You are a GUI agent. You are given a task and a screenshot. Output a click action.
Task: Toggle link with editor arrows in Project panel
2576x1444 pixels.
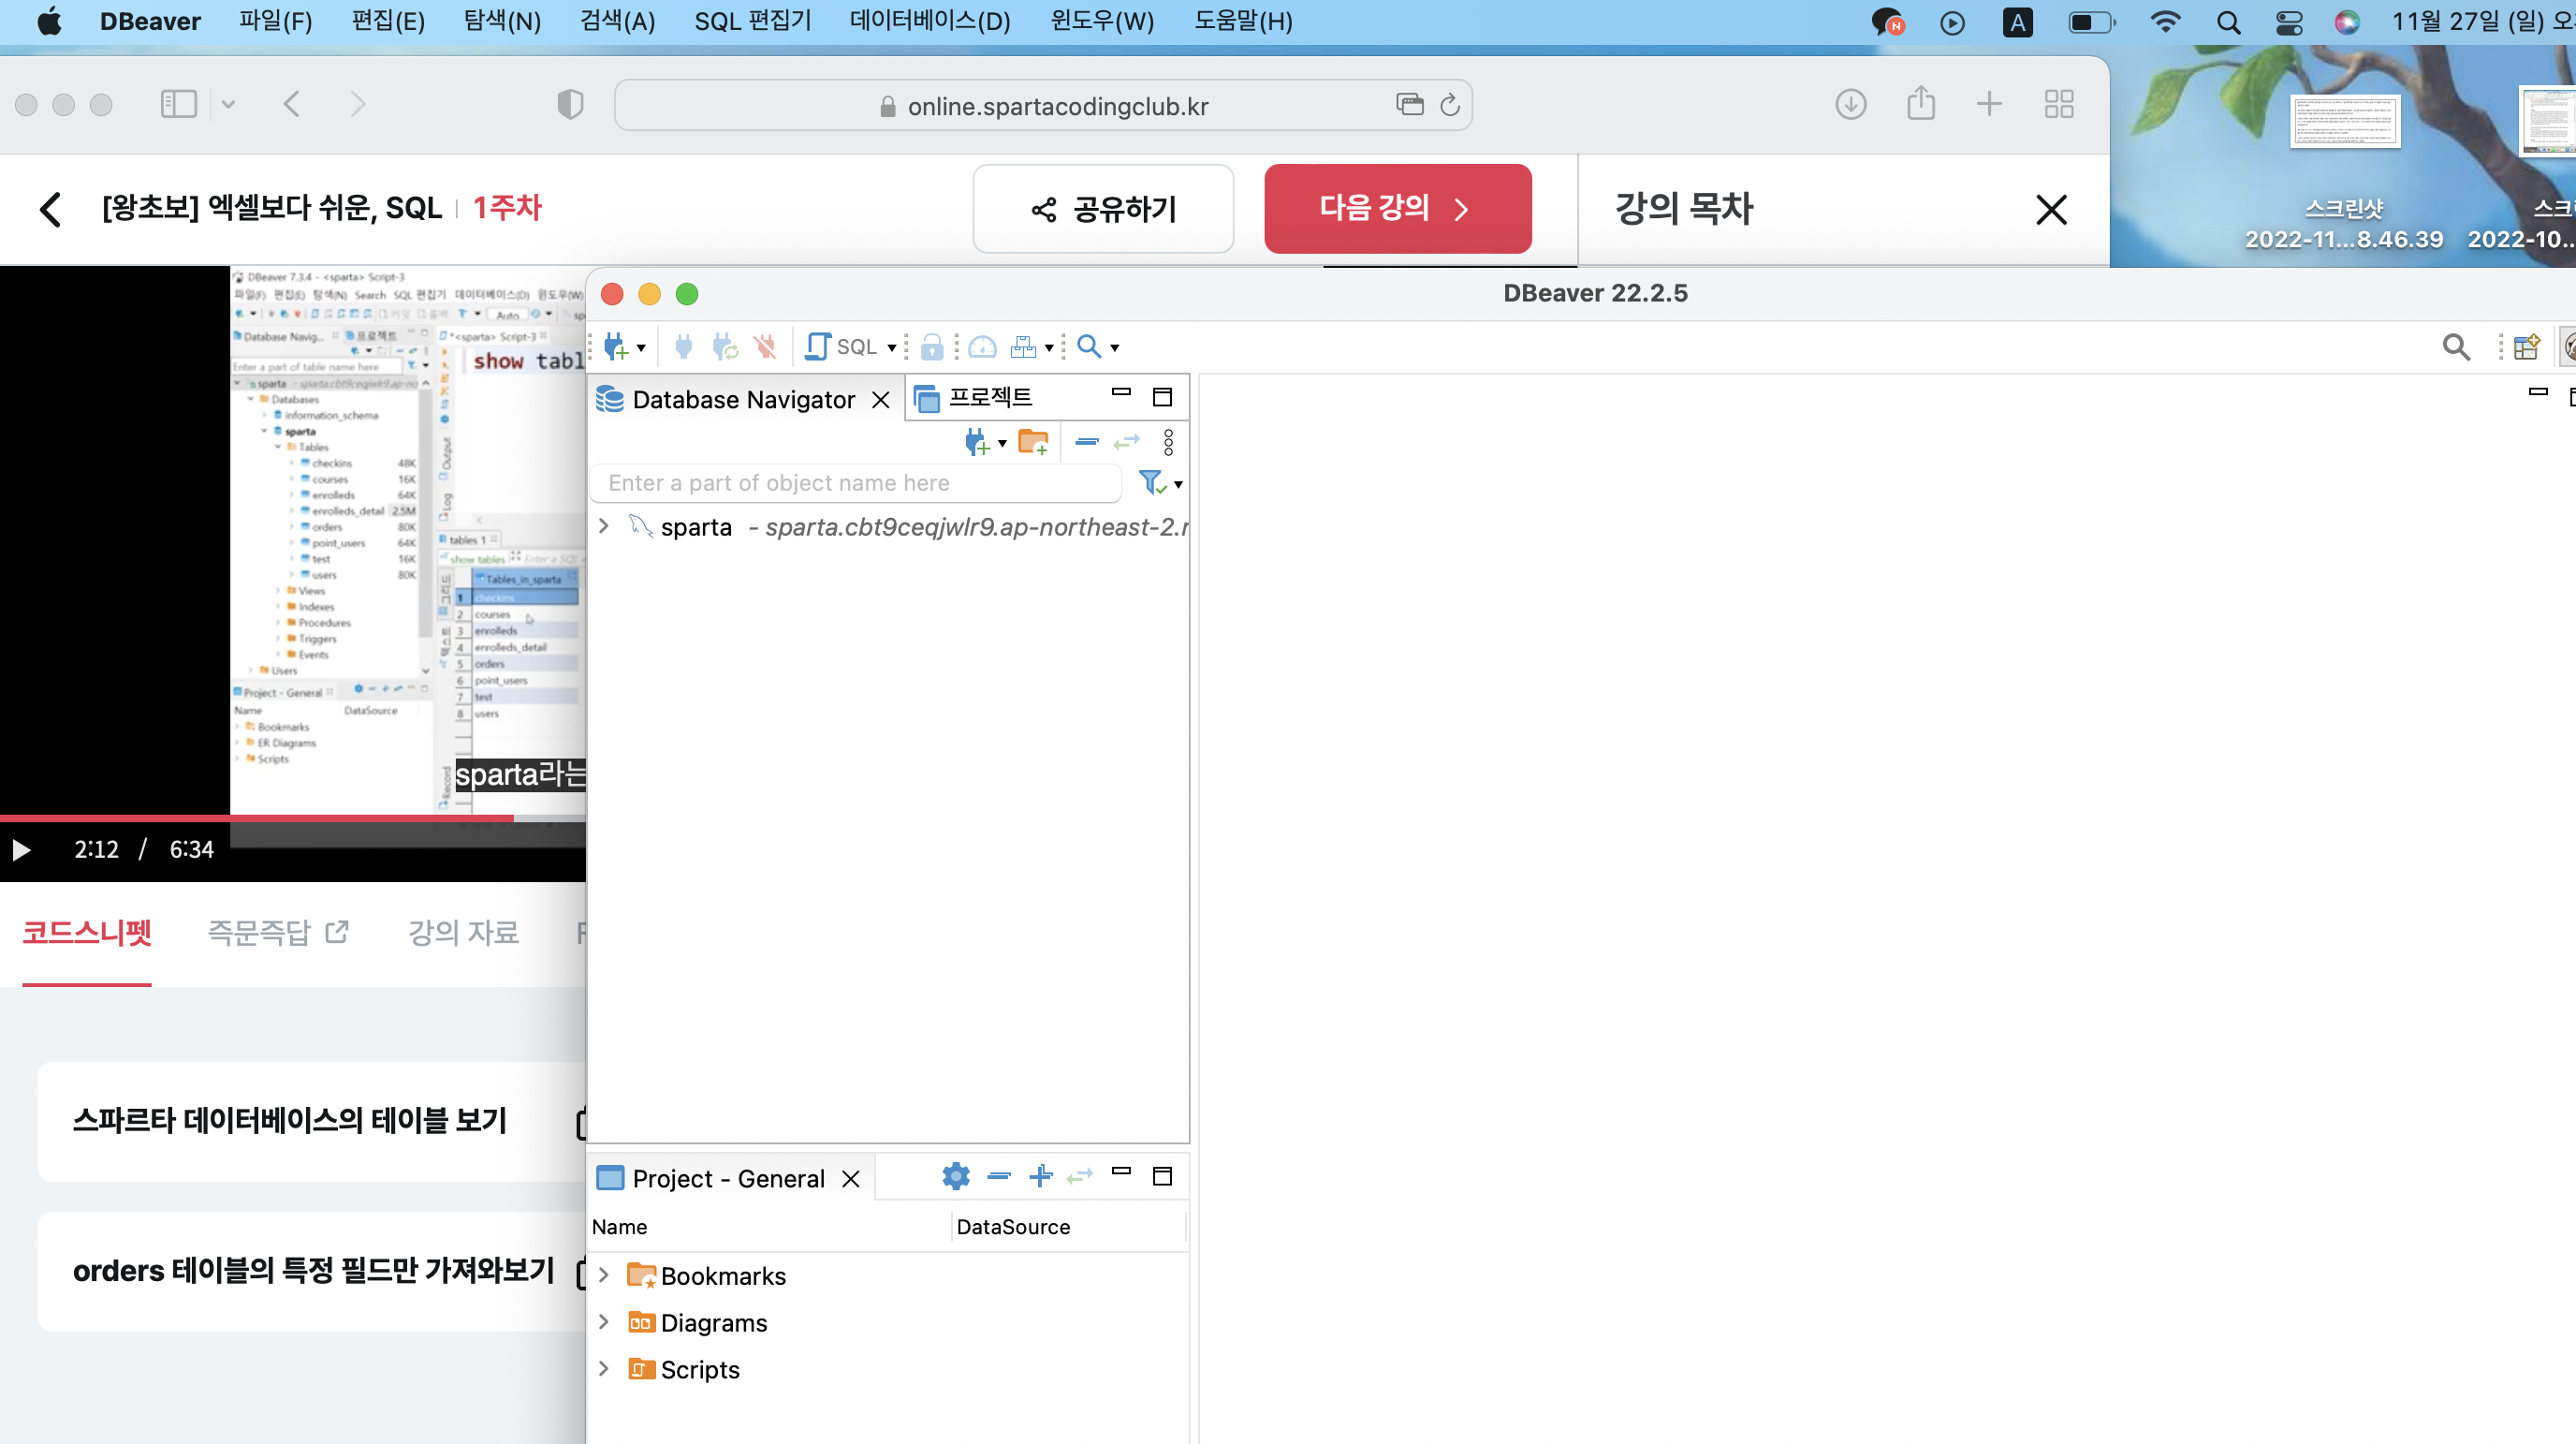1081,1175
